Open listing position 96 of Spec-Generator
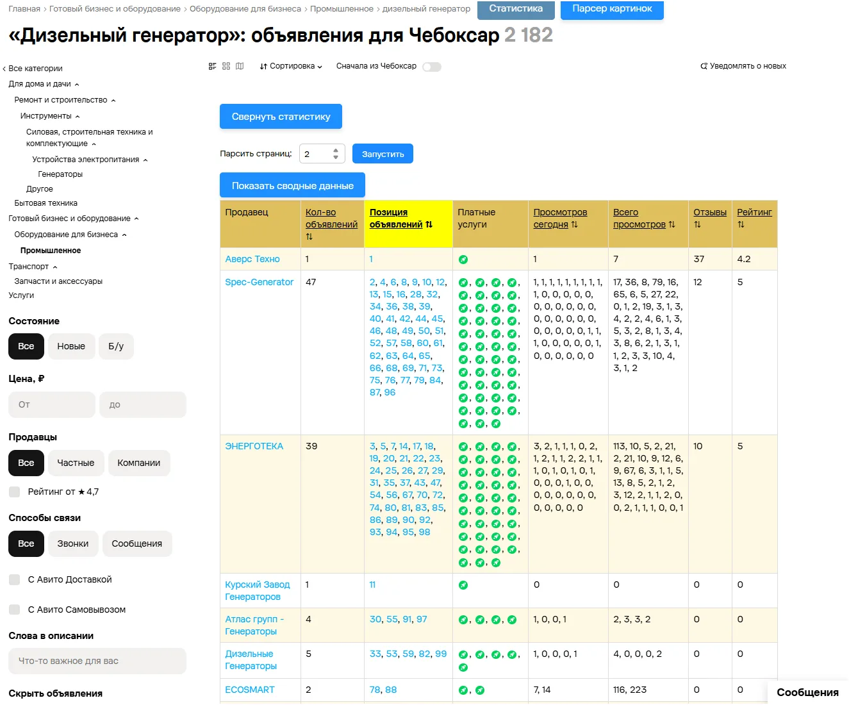 [390, 392]
